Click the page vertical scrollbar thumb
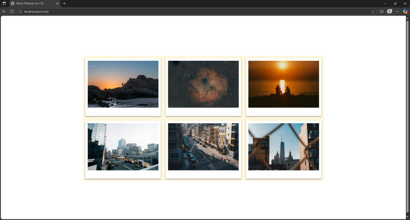Screen dimensions: 410x220 [407, 117]
